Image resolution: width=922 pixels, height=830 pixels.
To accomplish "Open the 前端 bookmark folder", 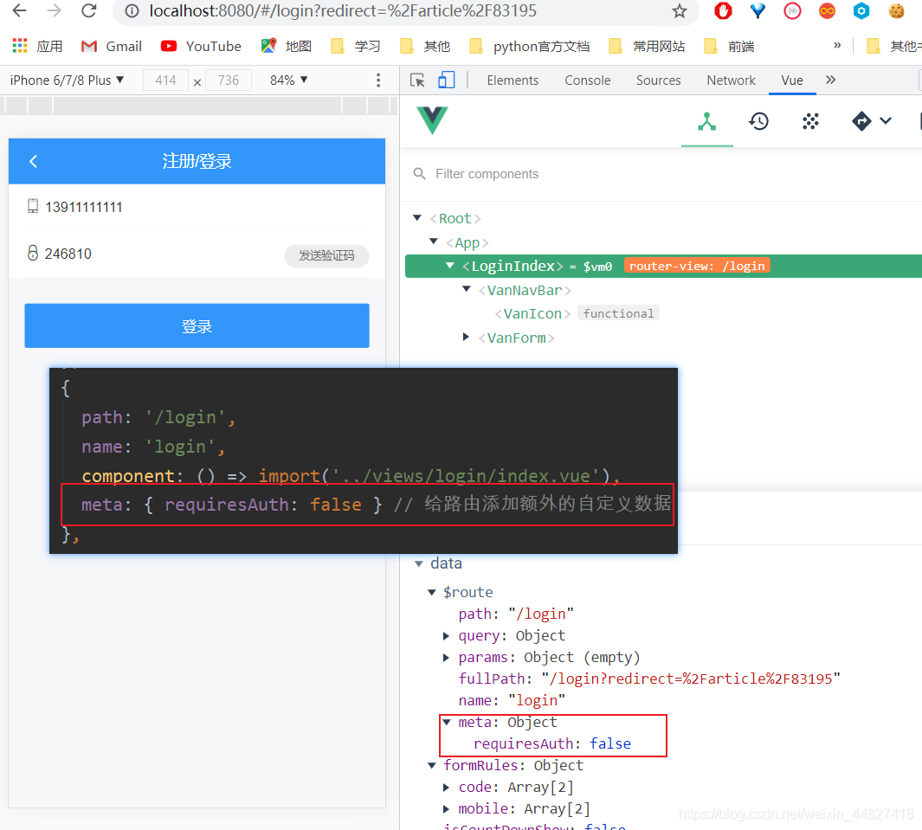I will 729,47.
